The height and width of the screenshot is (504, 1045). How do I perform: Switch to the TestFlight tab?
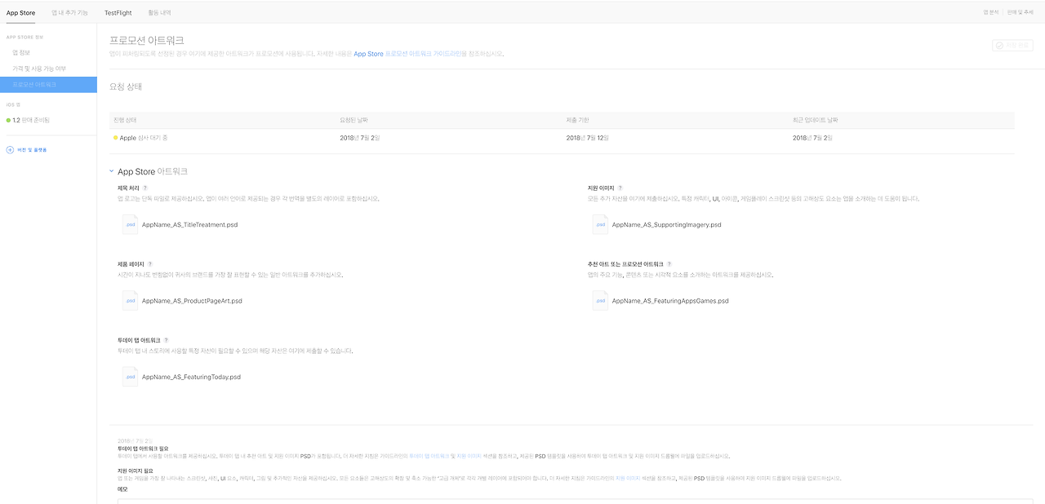coord(118,13)
